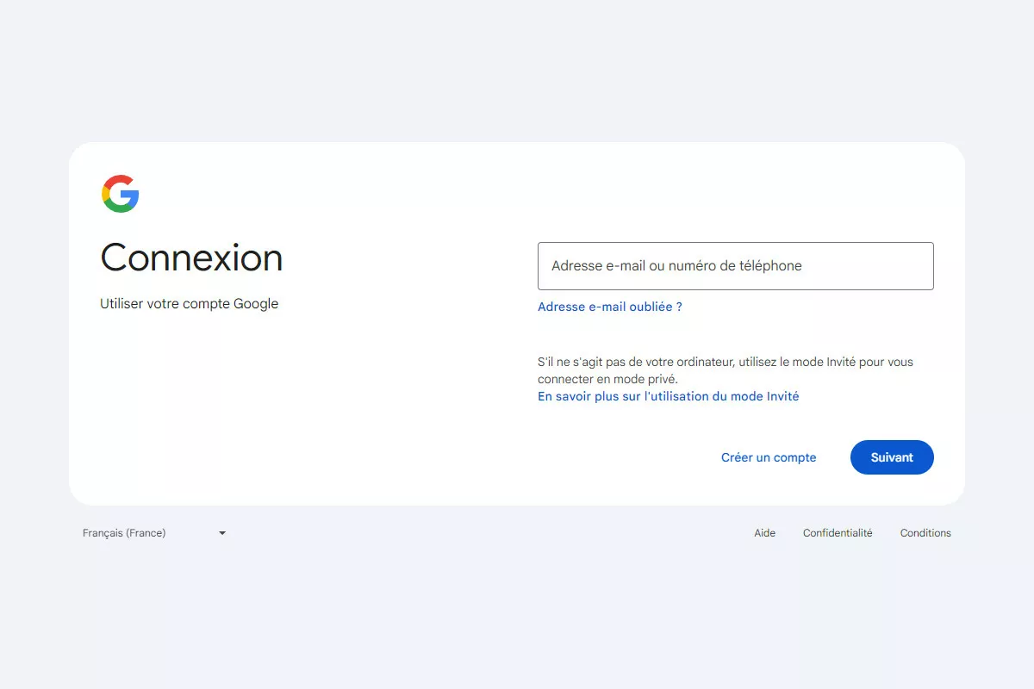
Task: Open the "Confidentialité" footer link
Action: pos(838,533)
